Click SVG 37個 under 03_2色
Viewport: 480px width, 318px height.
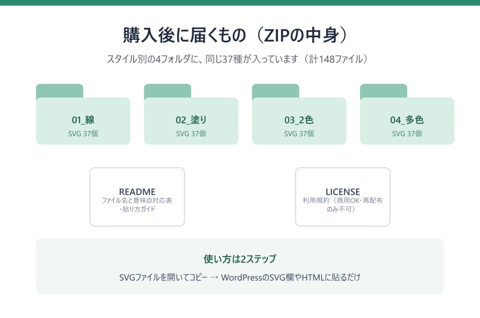point(299,133)
